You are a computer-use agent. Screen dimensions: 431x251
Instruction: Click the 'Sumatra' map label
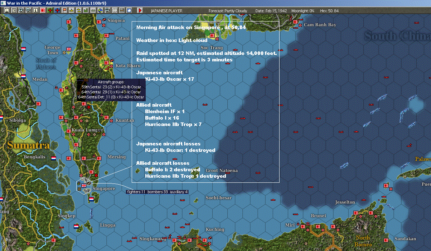tap(28, 145)
